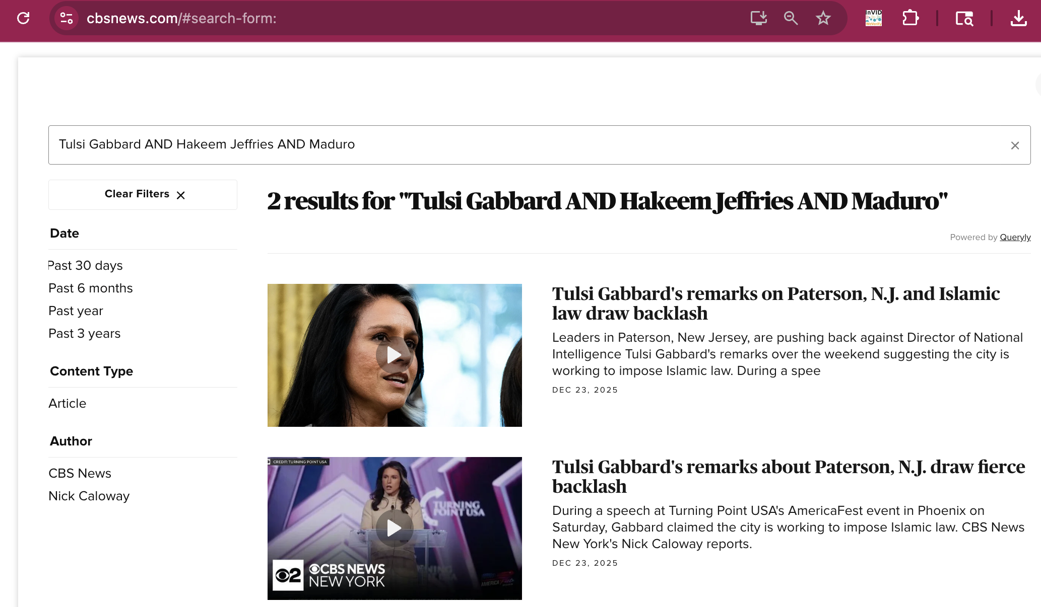Open the browser downloads icon

pos(1018,18)
